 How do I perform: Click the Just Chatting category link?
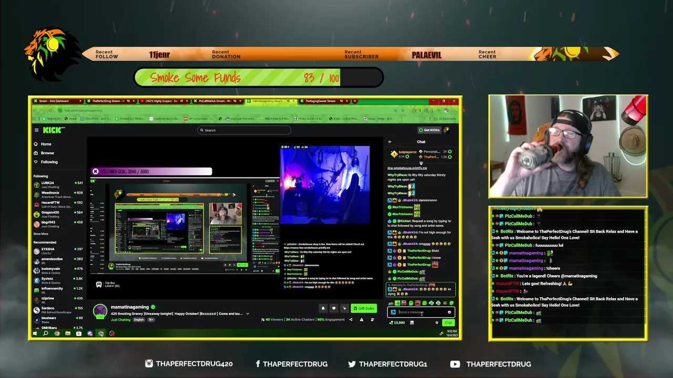[120, 320]
